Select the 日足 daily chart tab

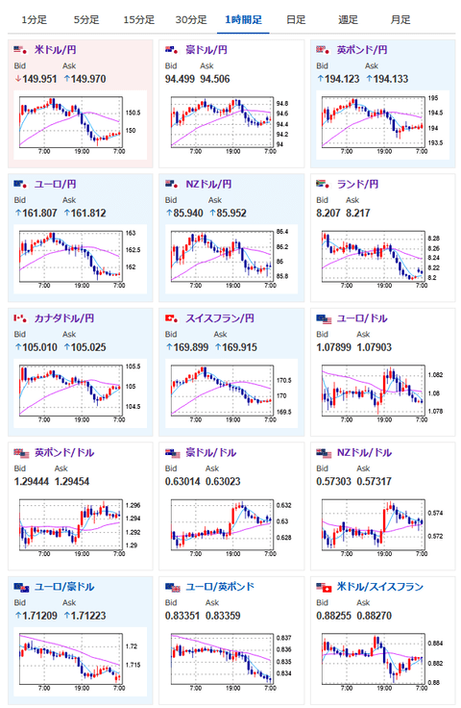(296, 20)
